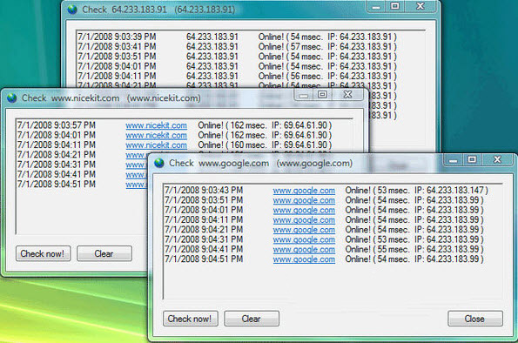Click globe icon in 64.233.183.91 window title

(x=72, y=10)
